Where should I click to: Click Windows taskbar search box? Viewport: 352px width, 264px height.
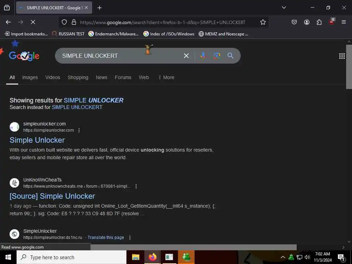coord(71,257)
